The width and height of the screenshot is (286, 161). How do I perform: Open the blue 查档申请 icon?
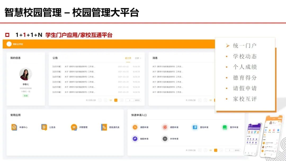(195, 127)
